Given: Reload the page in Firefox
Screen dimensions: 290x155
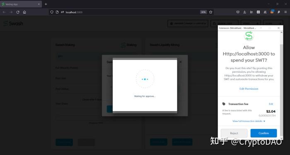Looking at the screenshot, I should (18, 12).
